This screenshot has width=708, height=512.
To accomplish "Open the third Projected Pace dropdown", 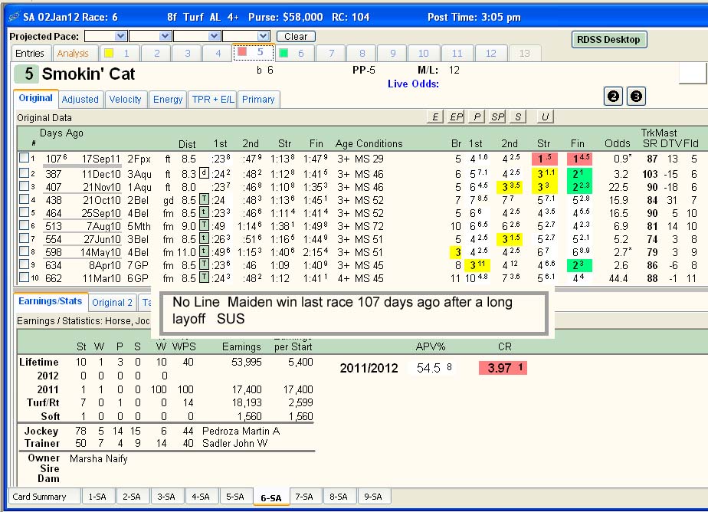I will click(x=215, y=36).
